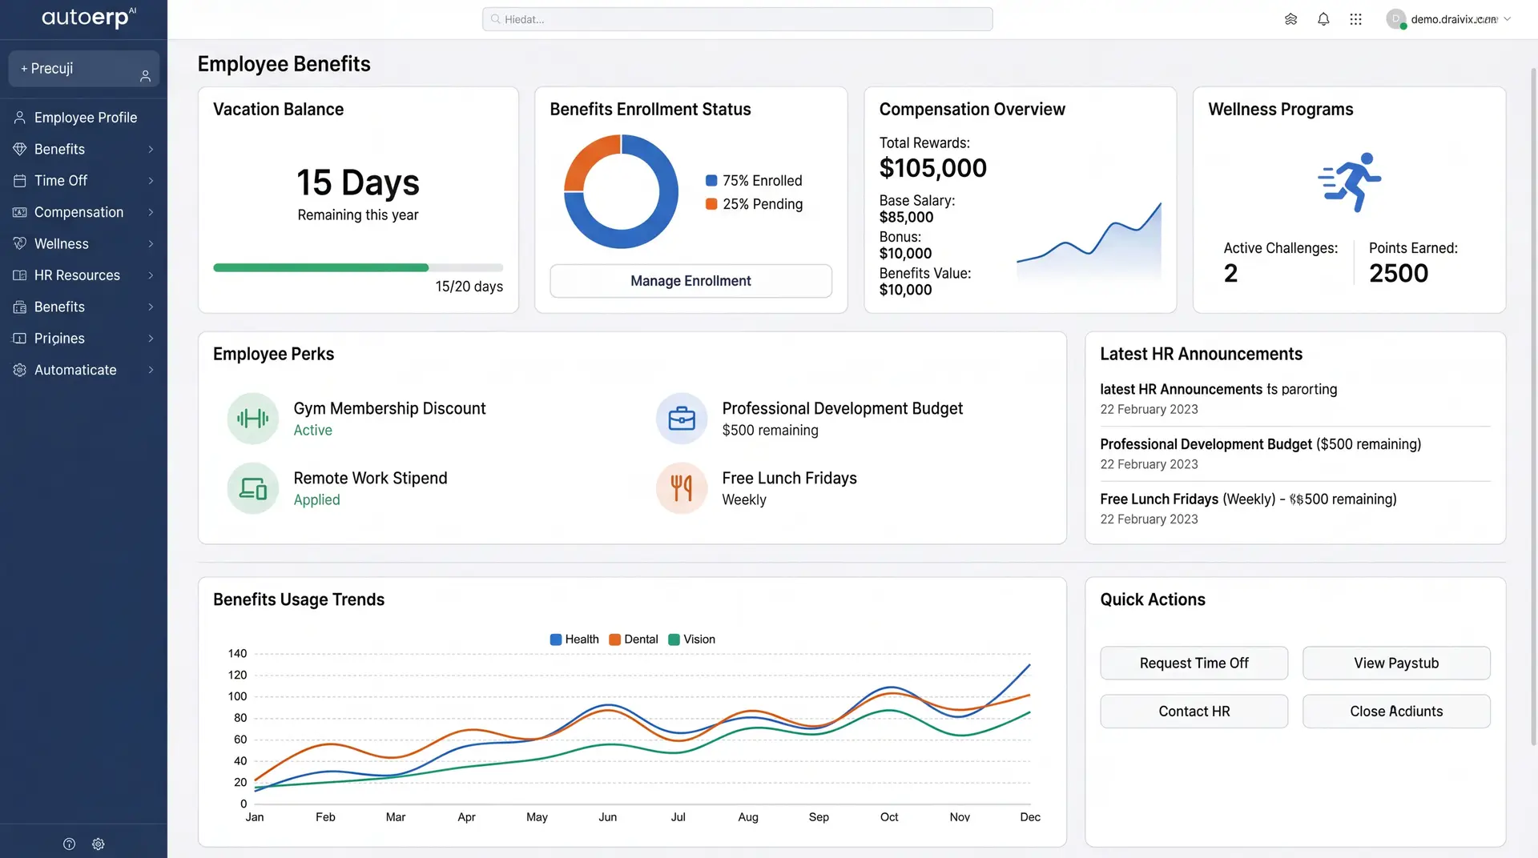Click the settings gear at sidebar bottom

99,844
